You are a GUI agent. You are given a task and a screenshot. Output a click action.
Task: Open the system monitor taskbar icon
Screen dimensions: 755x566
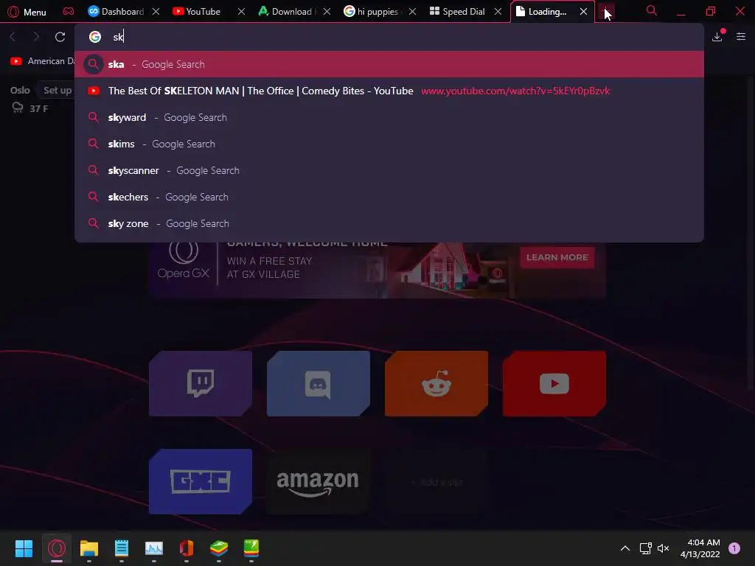point(154,548)
